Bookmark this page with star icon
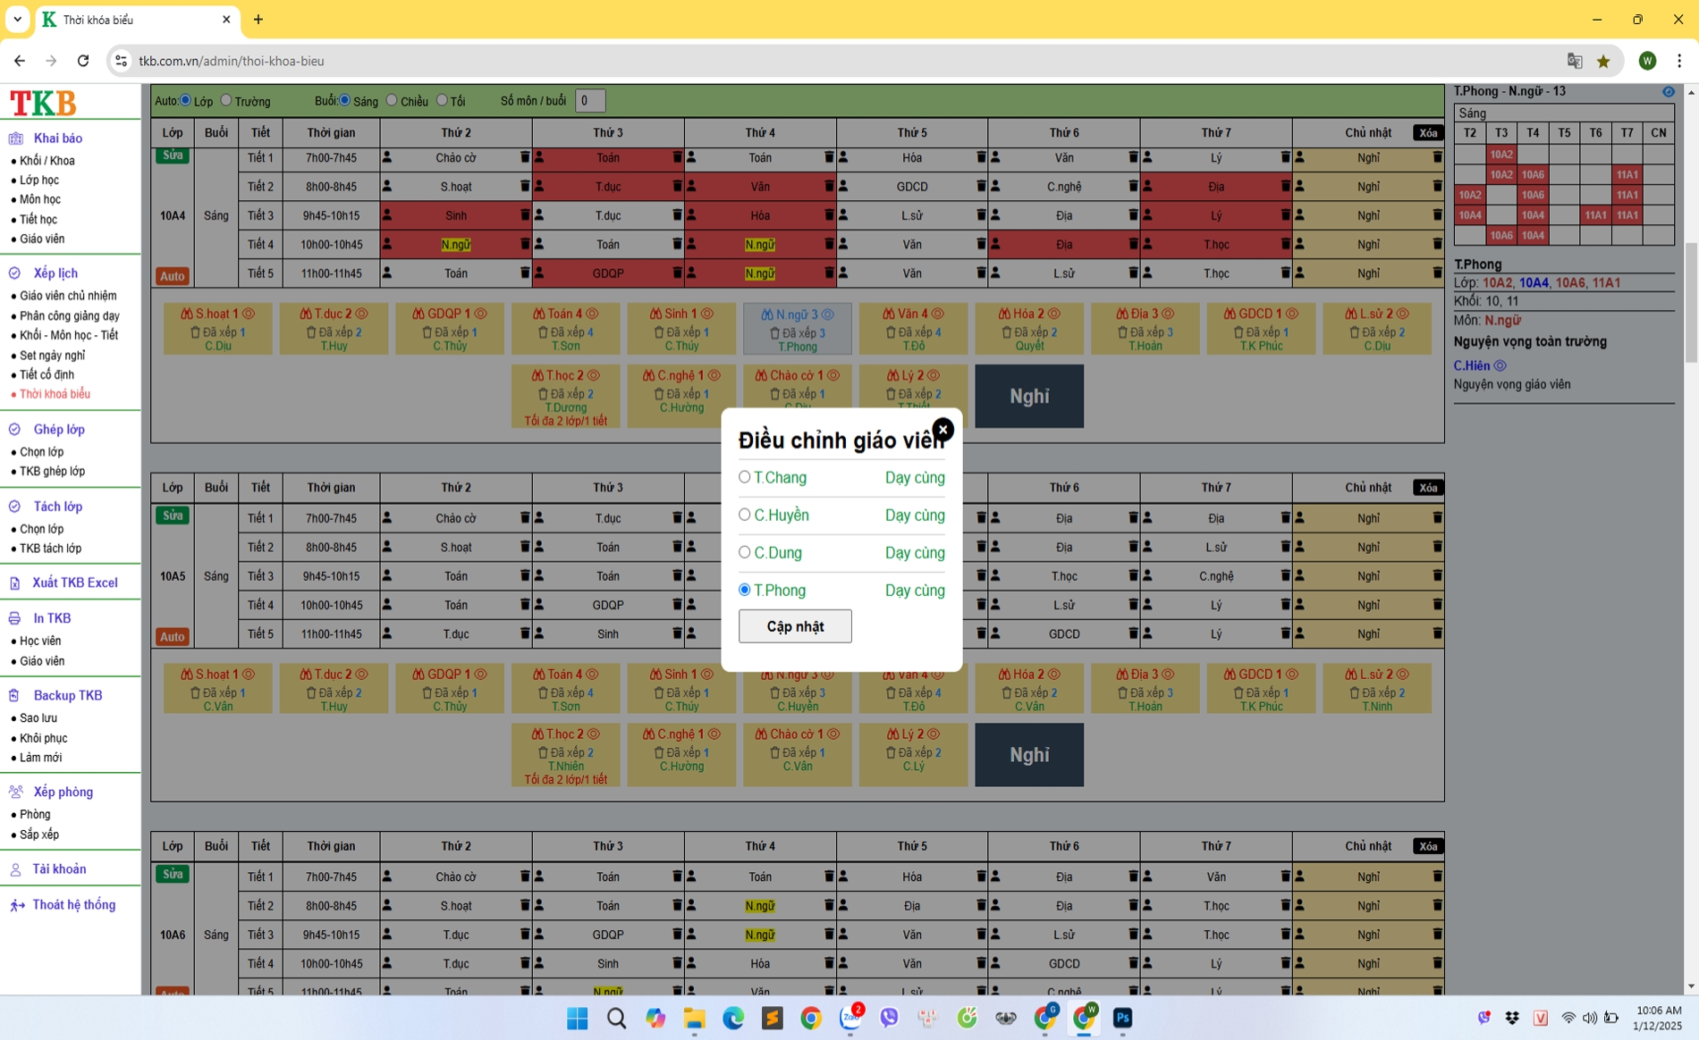The width and height of the screenshot is (1699, 1040). coord(1603,61)
